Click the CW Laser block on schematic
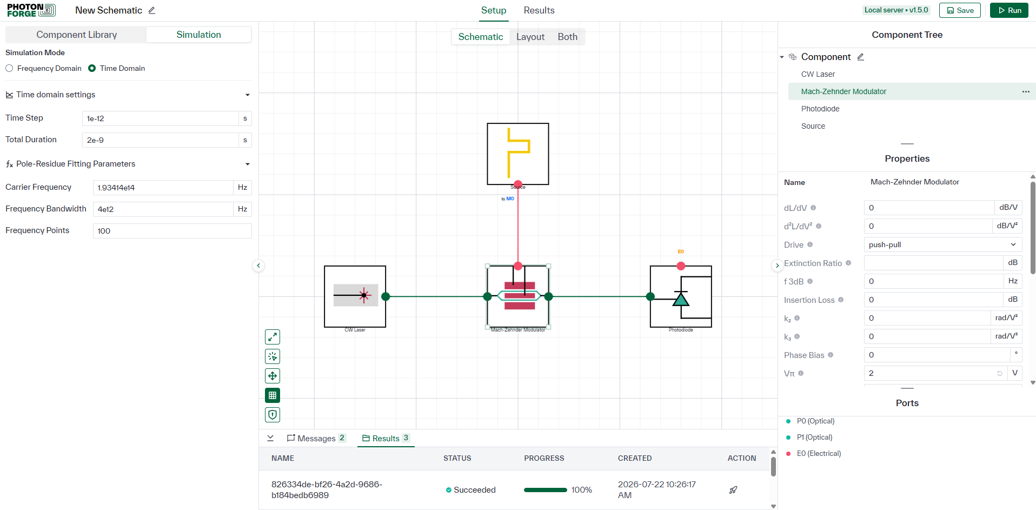 (x=355, y=296)
